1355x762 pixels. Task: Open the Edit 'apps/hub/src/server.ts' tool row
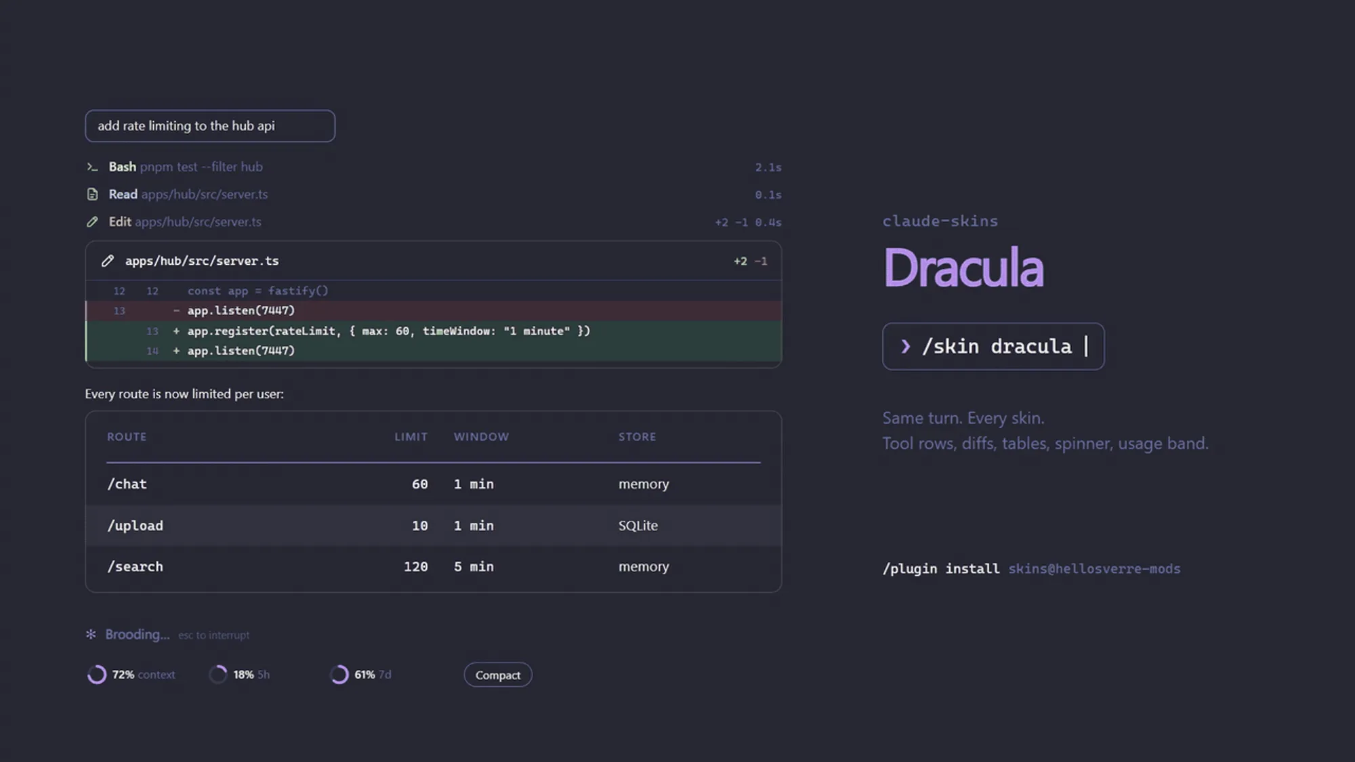434,221
